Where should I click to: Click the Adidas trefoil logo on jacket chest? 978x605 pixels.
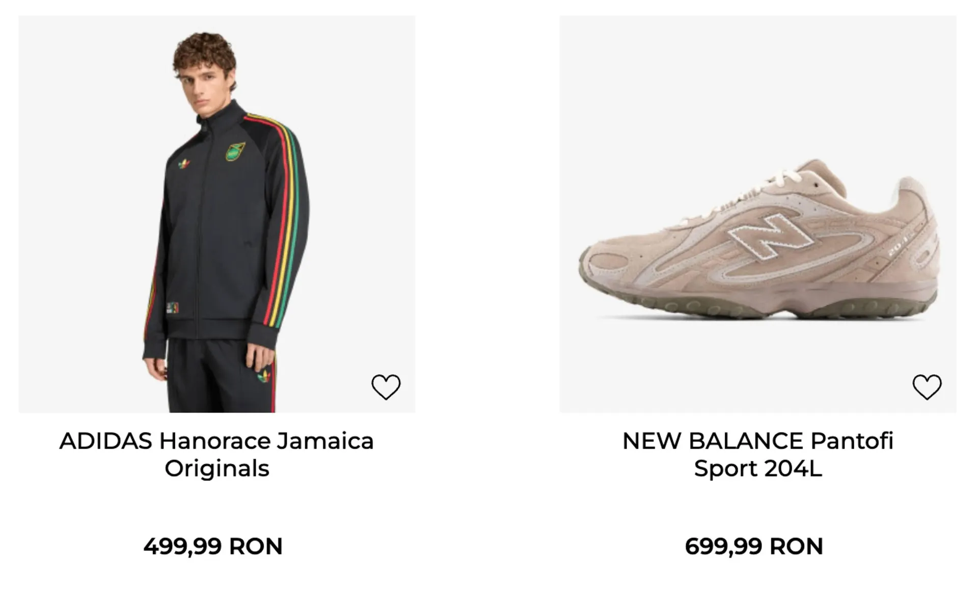click(x=184, y=164)
